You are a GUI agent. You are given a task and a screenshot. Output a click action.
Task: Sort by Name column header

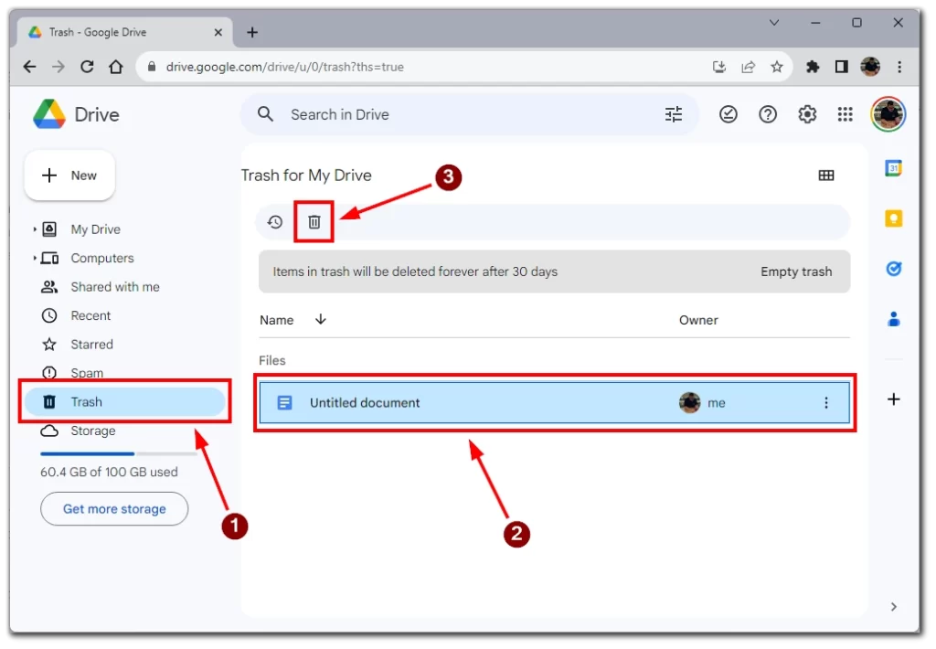coord(276,320)
